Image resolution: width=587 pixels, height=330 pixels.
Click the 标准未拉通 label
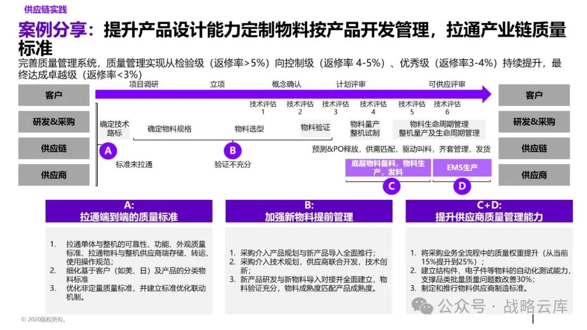point(134,164)
